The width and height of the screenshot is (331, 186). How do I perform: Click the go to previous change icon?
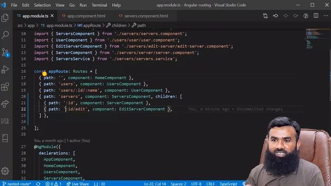coord(276,16)
